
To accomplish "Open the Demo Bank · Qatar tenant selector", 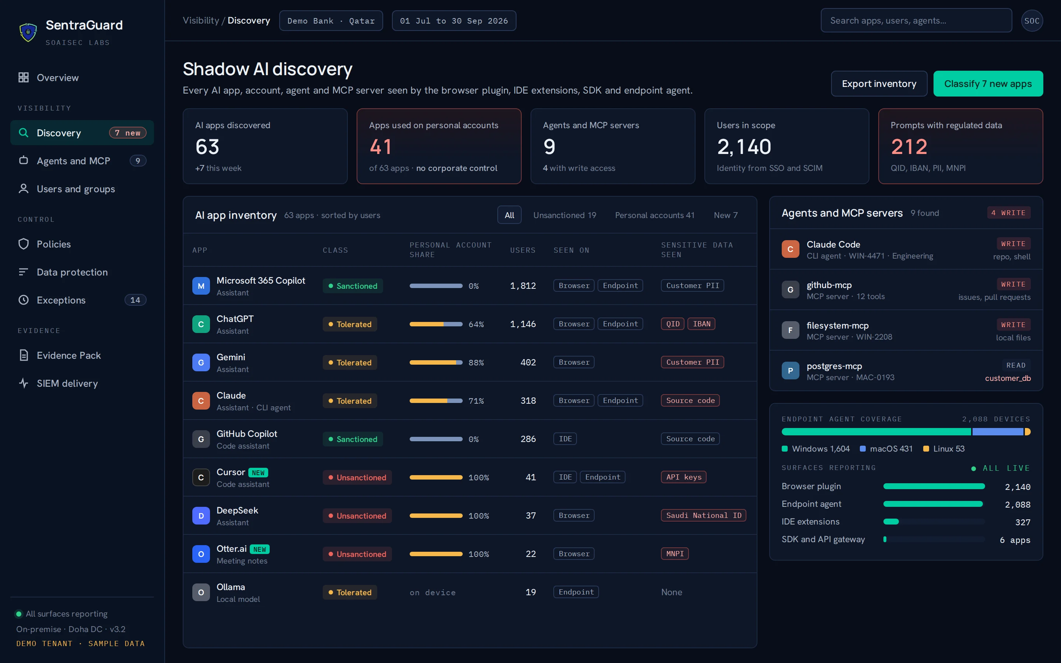I will point(331,21).
